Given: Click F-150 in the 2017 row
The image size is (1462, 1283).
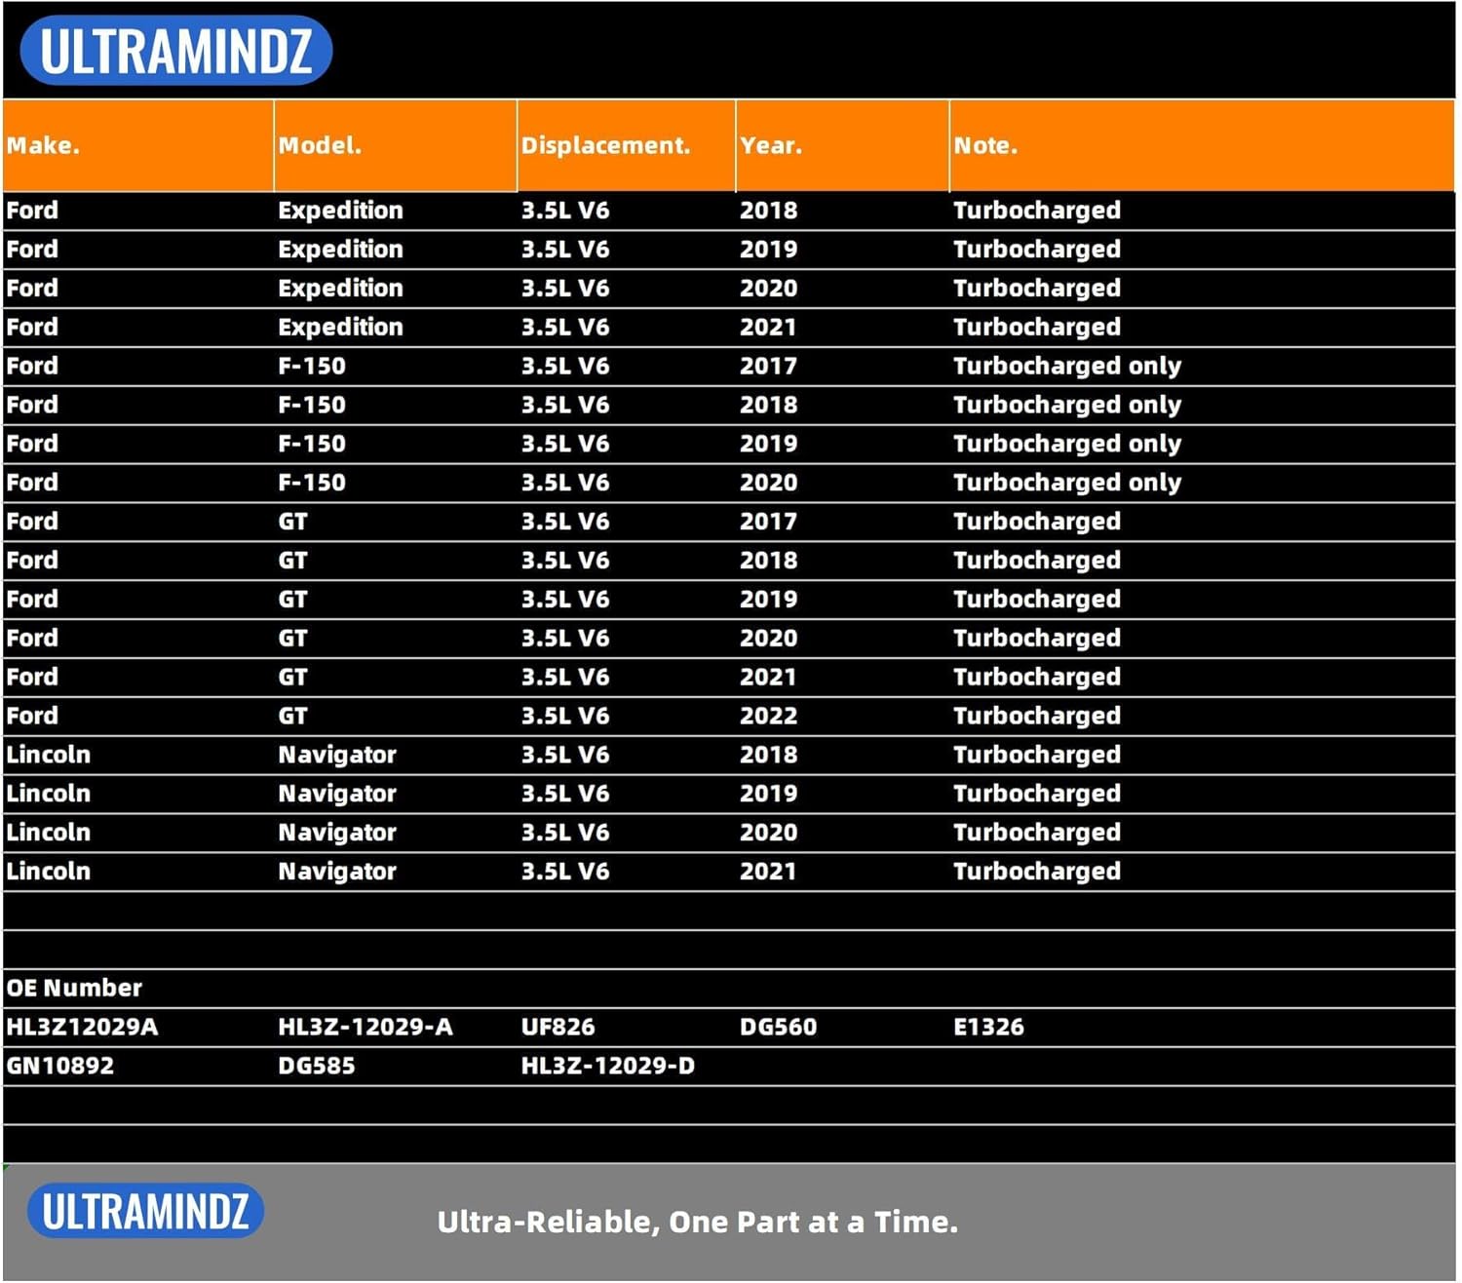Looking at the screenshot, I should [312, 367].
